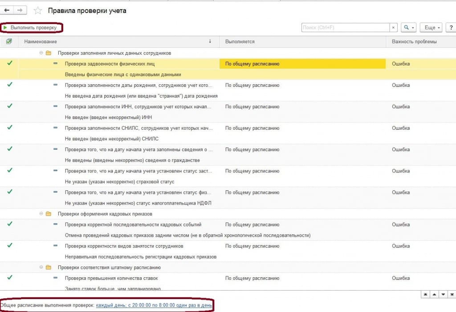Open the schedule link каждый день с 20:00:00

(154, 305)
